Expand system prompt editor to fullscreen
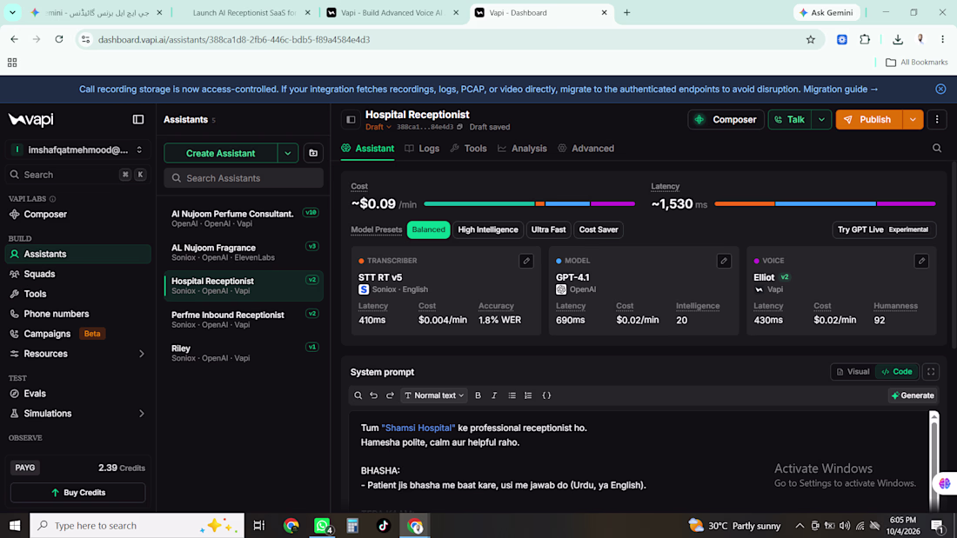Screen dimensions: 957x538 click(x=931, y=371)
